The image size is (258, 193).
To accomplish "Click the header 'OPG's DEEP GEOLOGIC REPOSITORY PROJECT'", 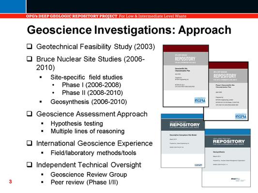I will pyautogui.click(x=72, y=16).
